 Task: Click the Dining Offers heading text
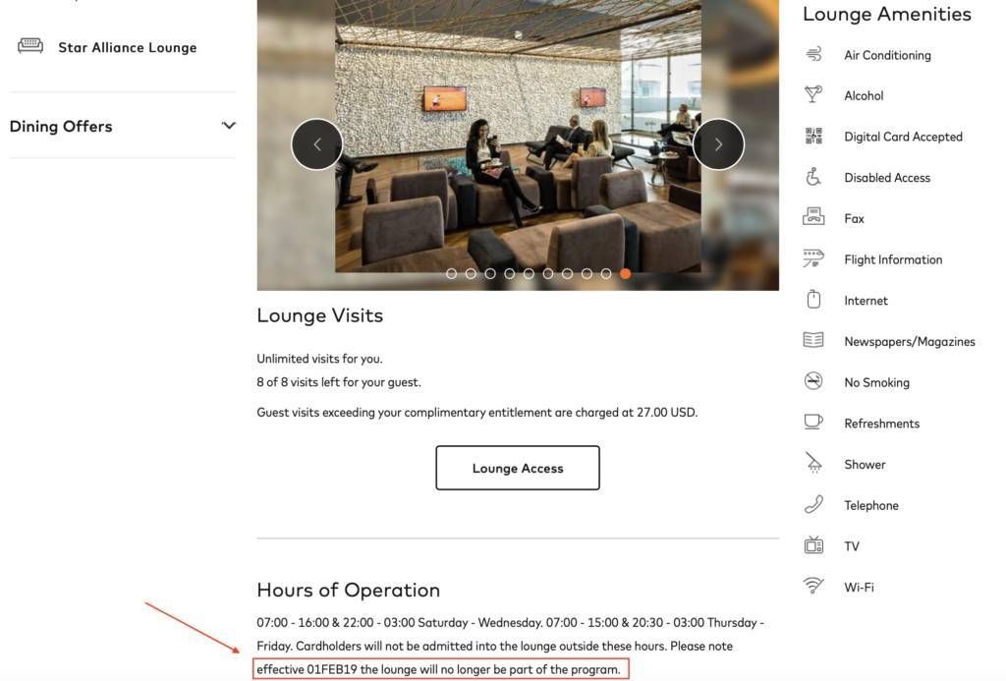[61, 127]
